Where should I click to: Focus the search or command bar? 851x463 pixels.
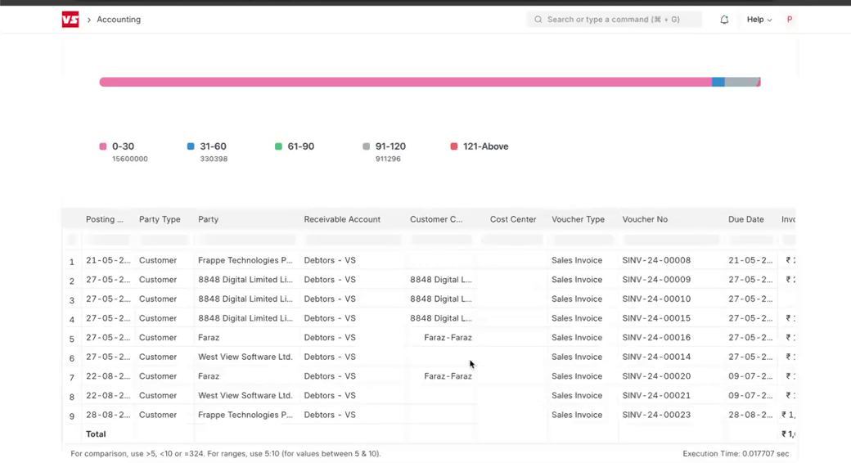click(614, 20)
